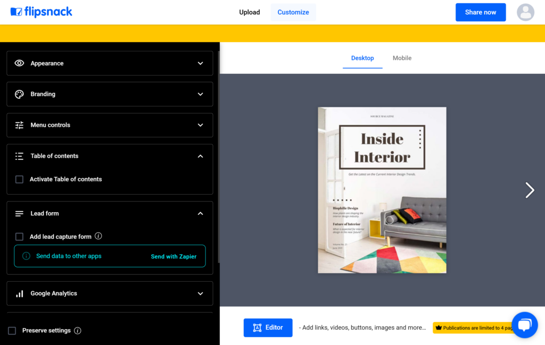Open the Upload tab
The image size is (545, 345).
point(249,12)
